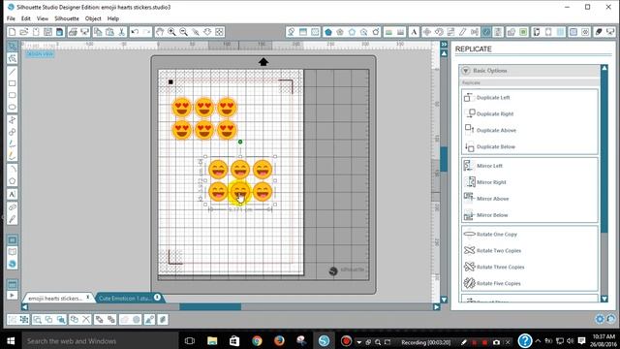Click the Open file folder icon
The image size is (620, 349).
[x=23, y=32]
